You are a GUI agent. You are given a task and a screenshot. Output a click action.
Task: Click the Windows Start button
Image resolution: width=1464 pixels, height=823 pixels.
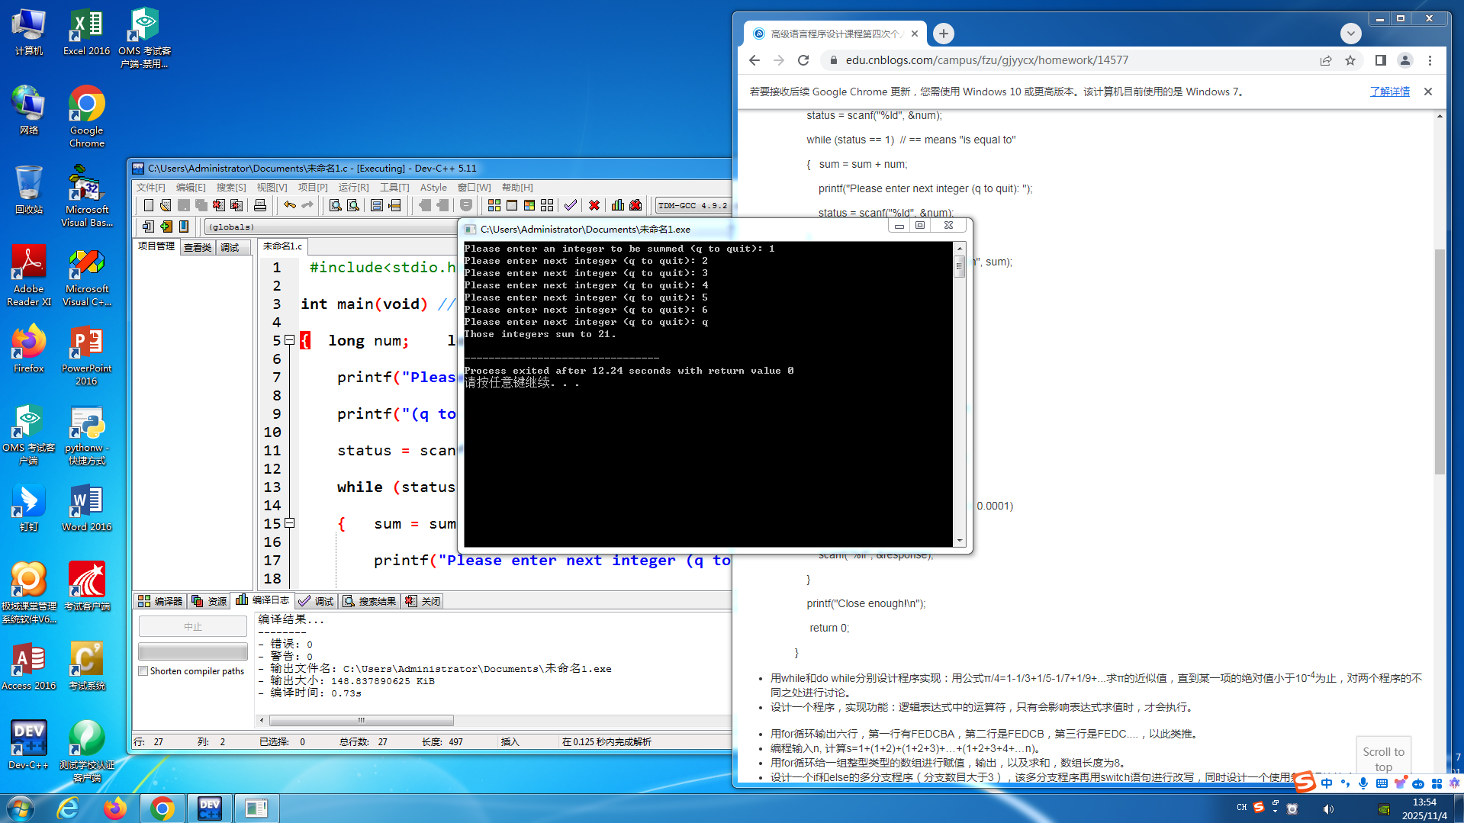[21, 808]
